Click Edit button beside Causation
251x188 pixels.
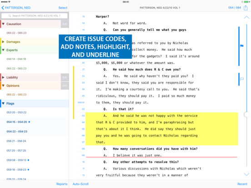tap(65, 24)
